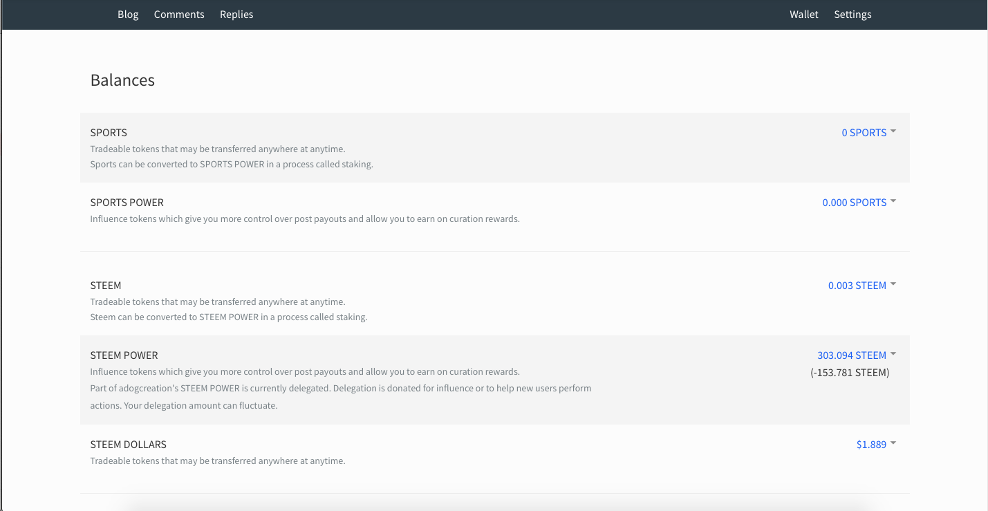Click the delegated (-153.781 STEEM) amount
This screenshot has height=511, width=988.
(850, 373)
